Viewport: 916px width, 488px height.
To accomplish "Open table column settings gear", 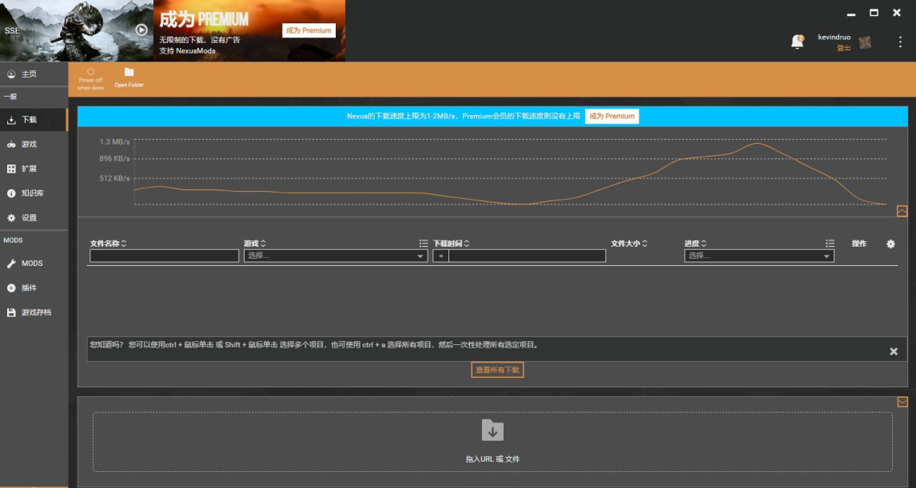I will (x=890, y=244).
